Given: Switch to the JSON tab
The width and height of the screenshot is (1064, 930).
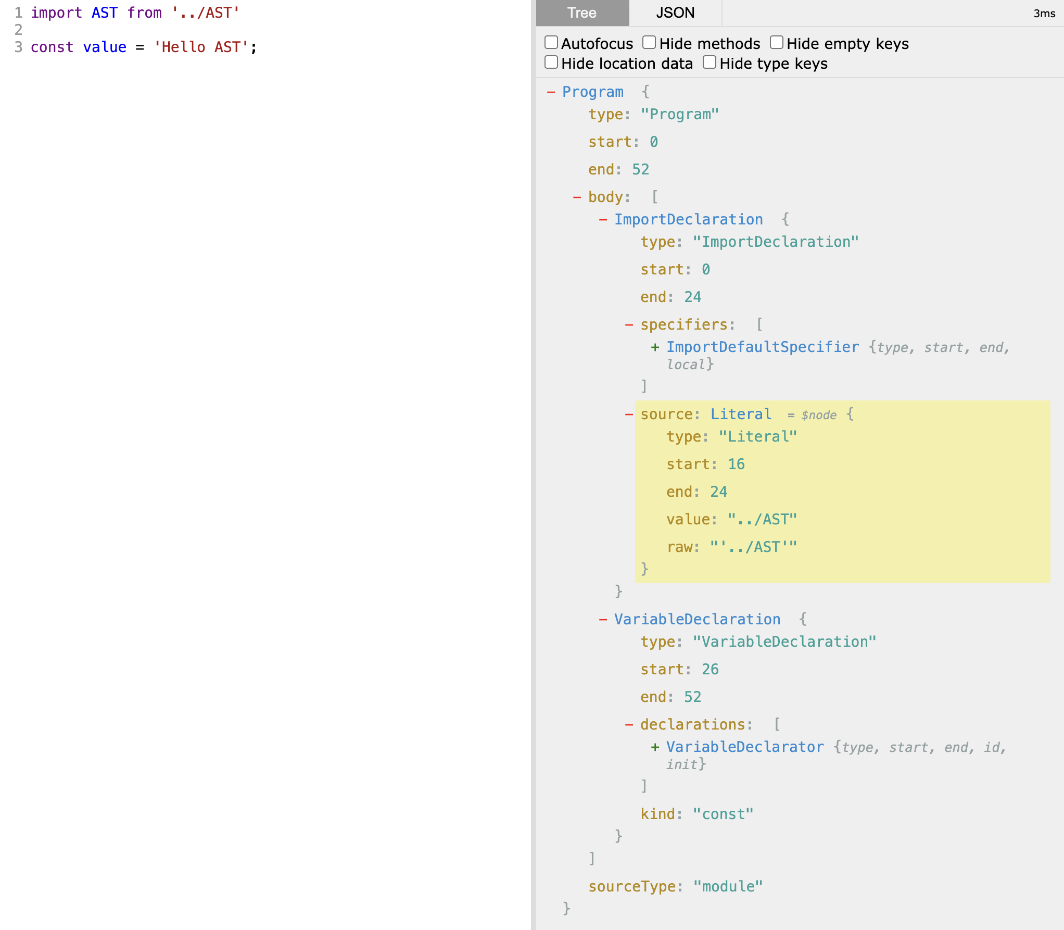Looking at the screenshot, I should tap(675, 13).
